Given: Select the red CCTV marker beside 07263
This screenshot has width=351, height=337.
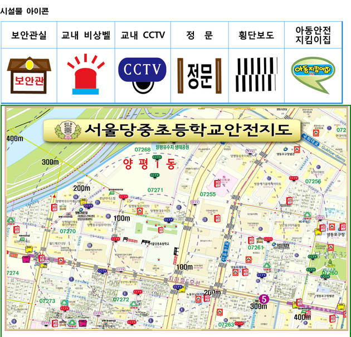Looking at the screenshot, I should coord(239,324).
